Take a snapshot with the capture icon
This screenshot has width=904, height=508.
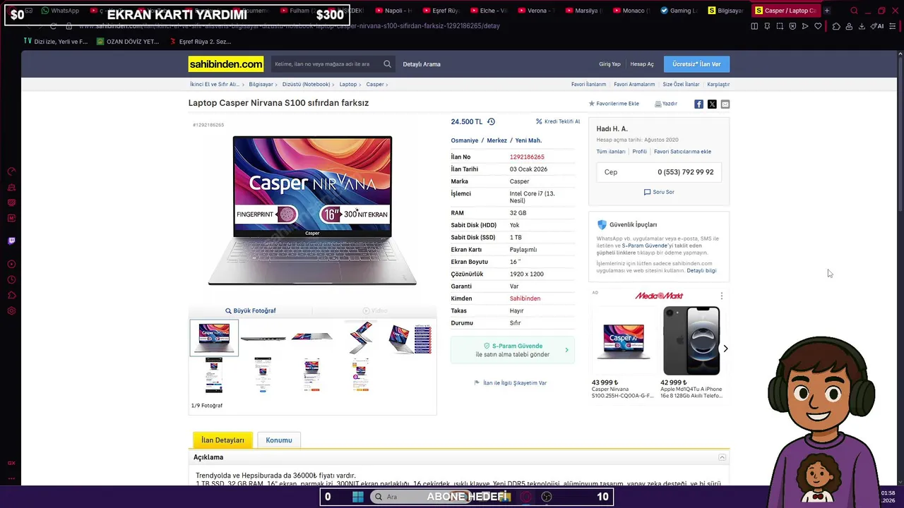[780, 26]
